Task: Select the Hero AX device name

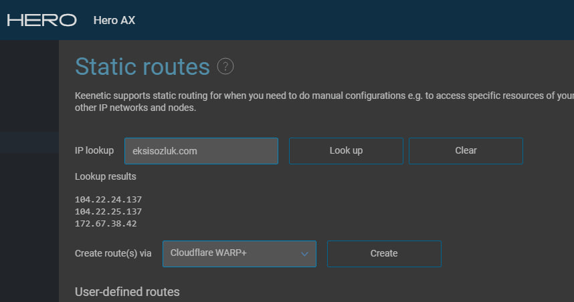Action: [x=114, y=20]
